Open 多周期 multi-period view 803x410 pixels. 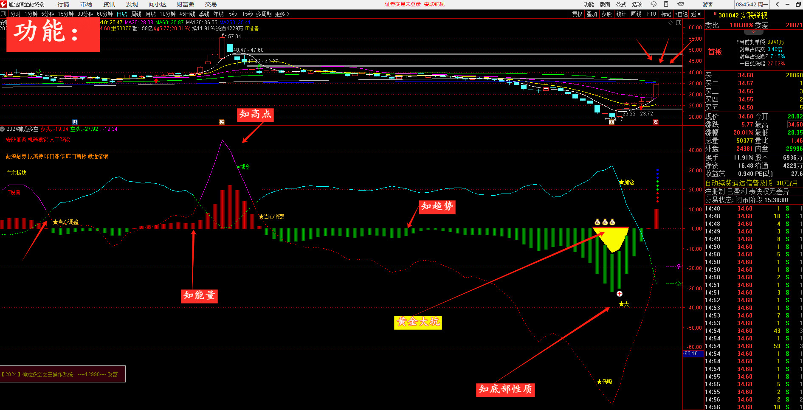(264, 14)
